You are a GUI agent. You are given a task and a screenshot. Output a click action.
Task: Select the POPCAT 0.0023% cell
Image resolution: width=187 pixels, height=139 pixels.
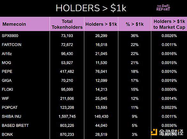(169, 108)
